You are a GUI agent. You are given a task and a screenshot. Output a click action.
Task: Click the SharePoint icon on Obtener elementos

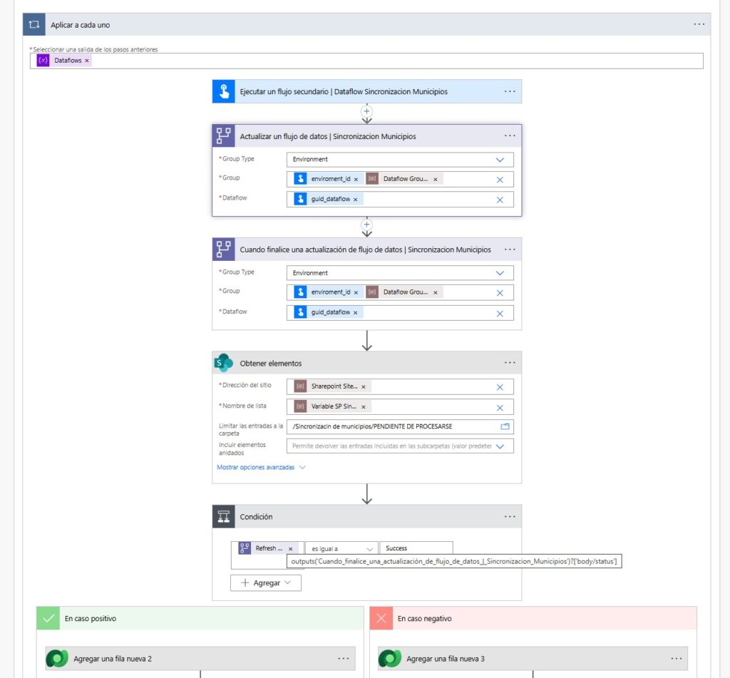[224, 363]
